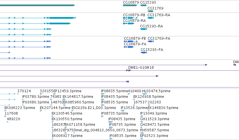Click the CG31769-PA protein label
The height and width of the screenshot is (140, 239).
[x=159, y=39]
